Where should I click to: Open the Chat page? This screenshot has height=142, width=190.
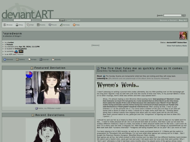(x=30, y=25)
